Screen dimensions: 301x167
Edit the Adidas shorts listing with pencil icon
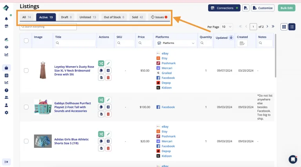click(108, 134)
